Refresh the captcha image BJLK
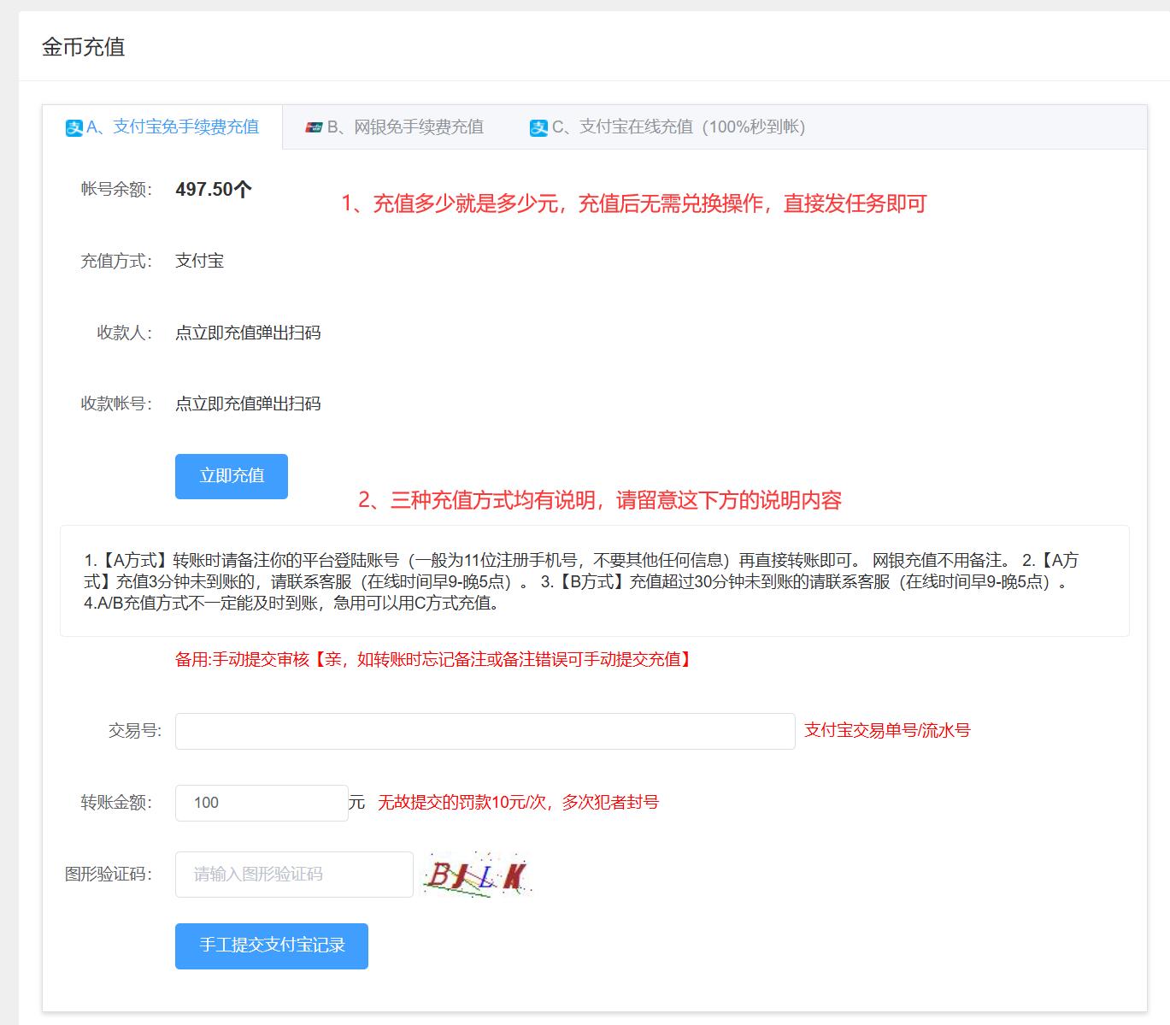 click(477, 874)
